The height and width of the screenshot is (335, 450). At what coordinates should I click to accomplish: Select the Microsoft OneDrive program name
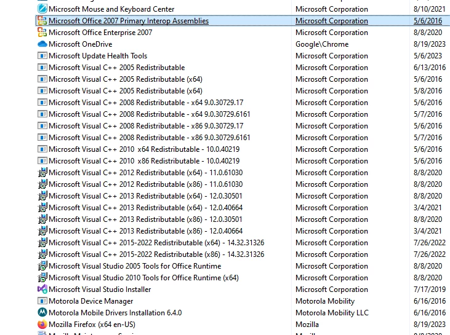81,44
